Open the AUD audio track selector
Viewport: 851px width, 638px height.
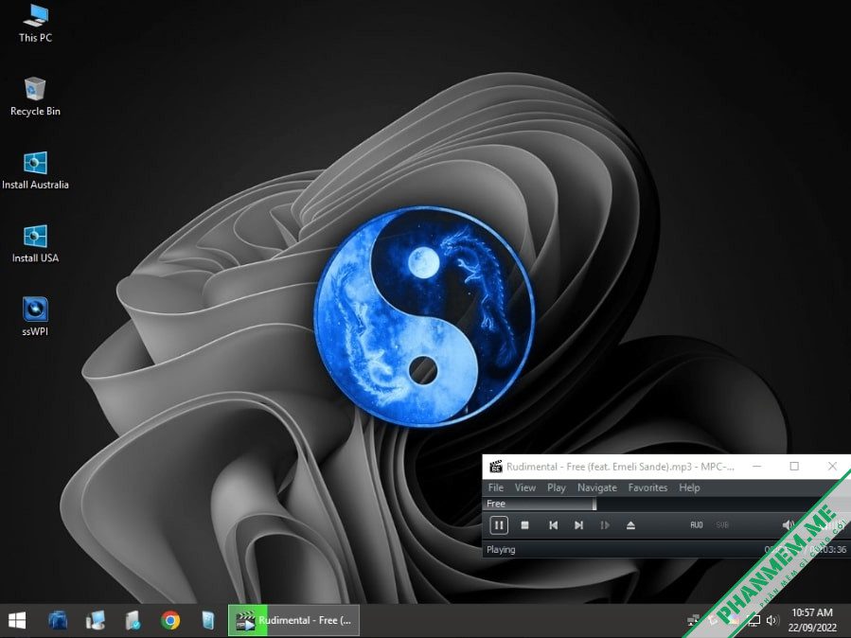tap(697, 525)
